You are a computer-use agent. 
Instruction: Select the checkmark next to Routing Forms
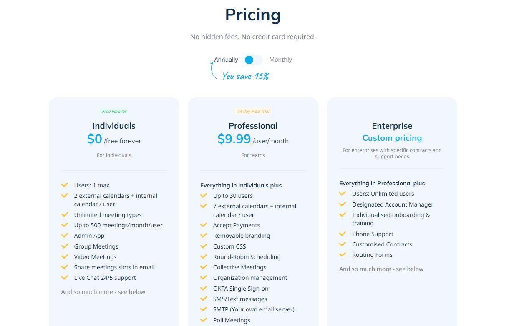tap(343, 255)
